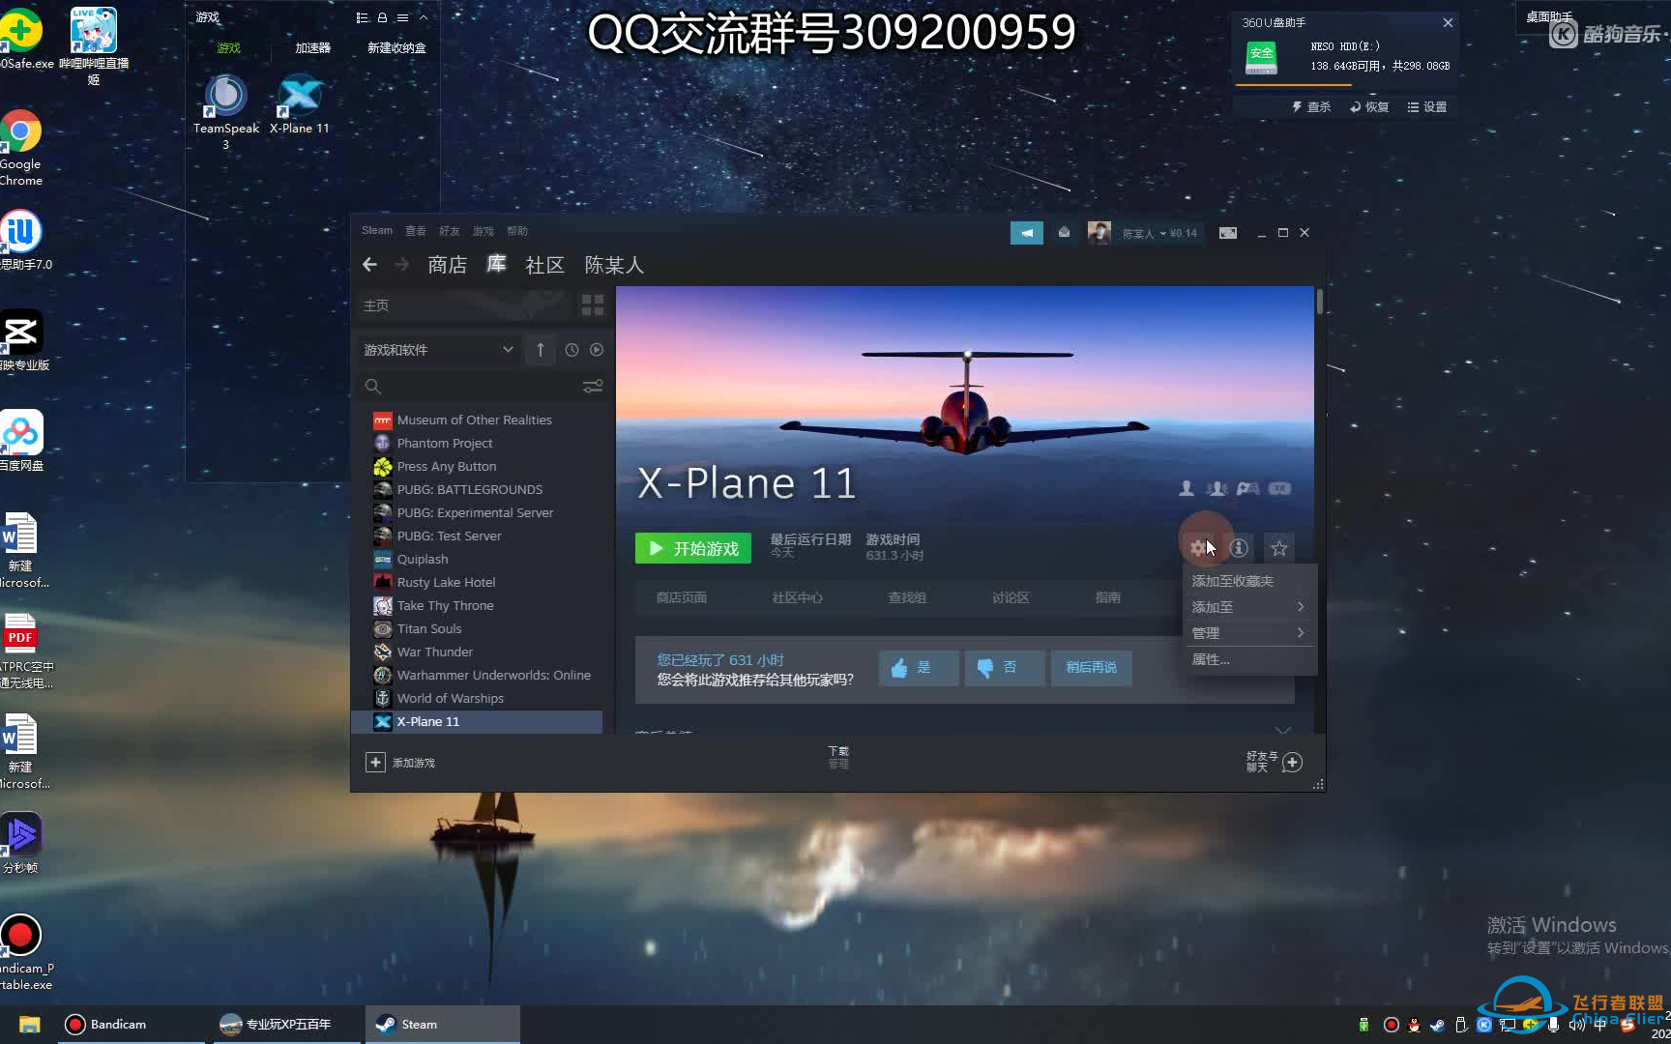The width and height of the screenshot is (1671, 1044).
Task: Click 下载 管理 at the bottom bar
Action: [x=838, y=757]
